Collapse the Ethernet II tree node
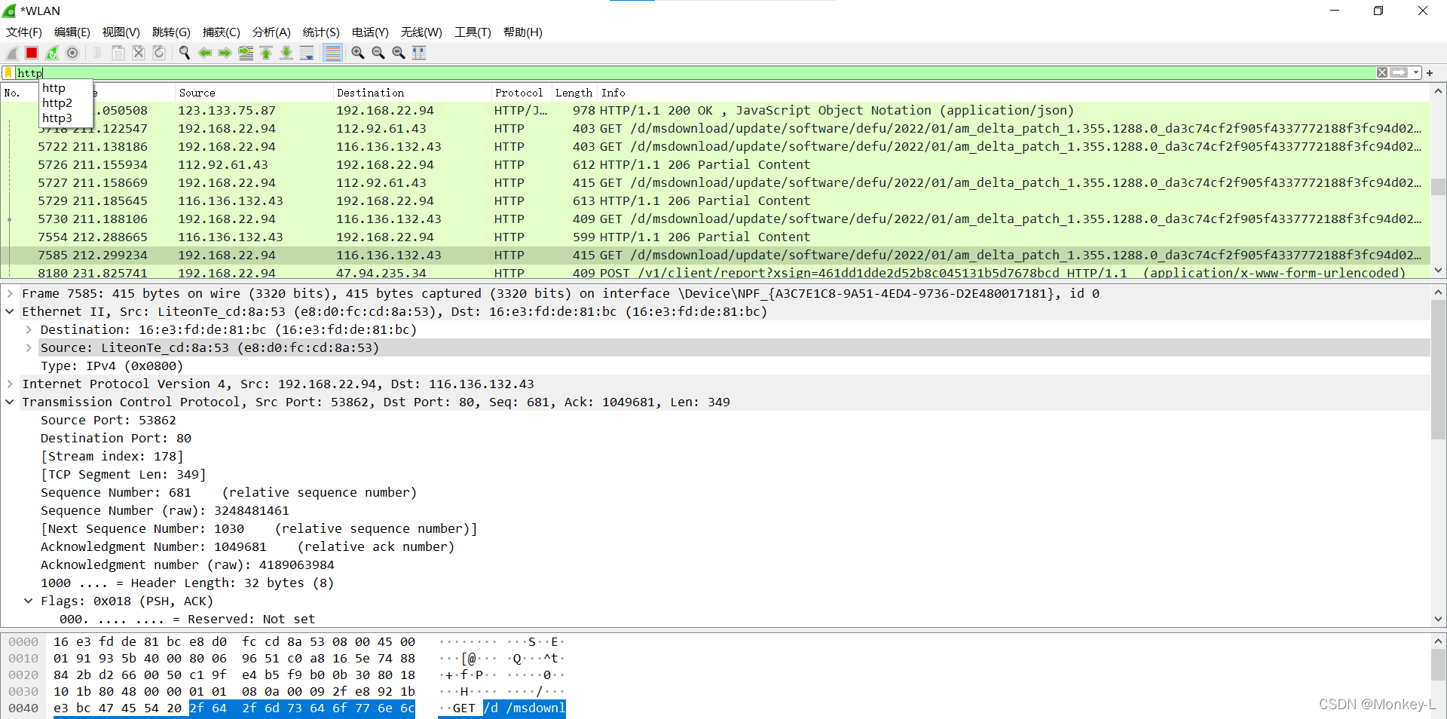This screenshot has height=719, width=1447. pos(10,312)
